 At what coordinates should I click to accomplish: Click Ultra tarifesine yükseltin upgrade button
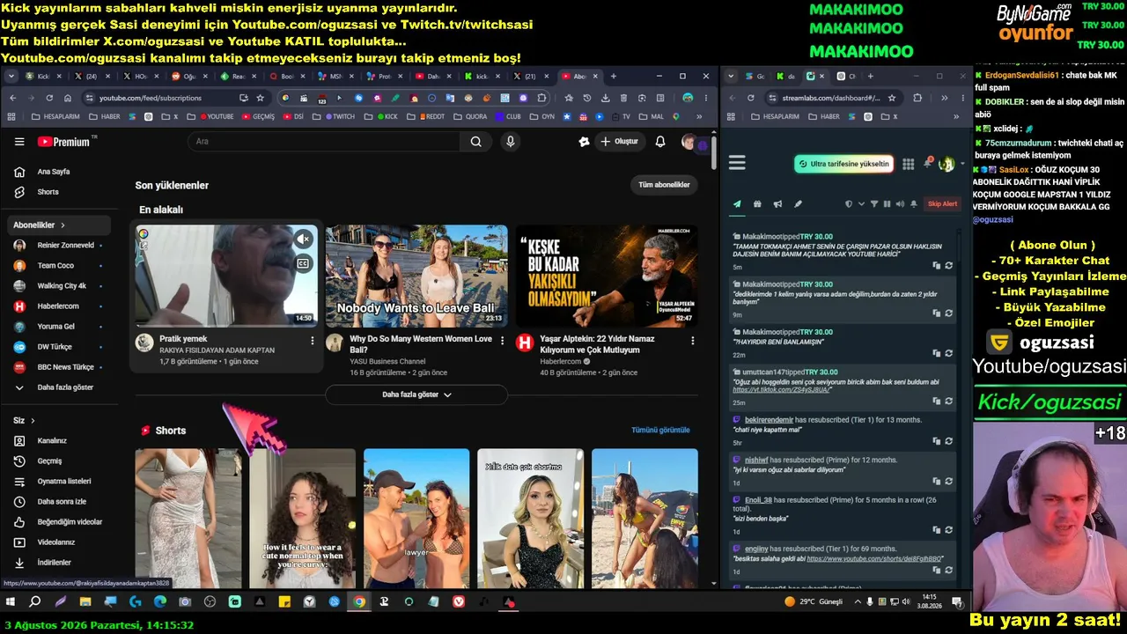click(843, 164)
